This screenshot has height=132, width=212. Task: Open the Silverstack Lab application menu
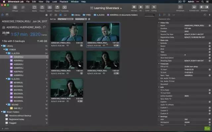[16, 2]
